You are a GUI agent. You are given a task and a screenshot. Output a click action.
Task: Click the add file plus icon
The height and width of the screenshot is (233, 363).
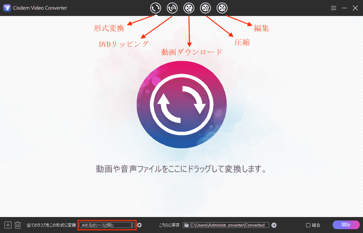tap(8, 225)
